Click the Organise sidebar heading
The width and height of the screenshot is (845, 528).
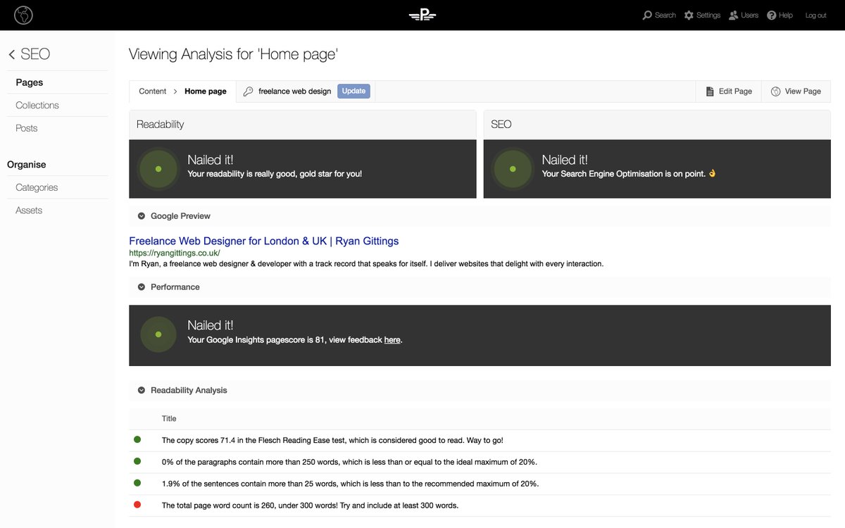[x=27, y=165]
